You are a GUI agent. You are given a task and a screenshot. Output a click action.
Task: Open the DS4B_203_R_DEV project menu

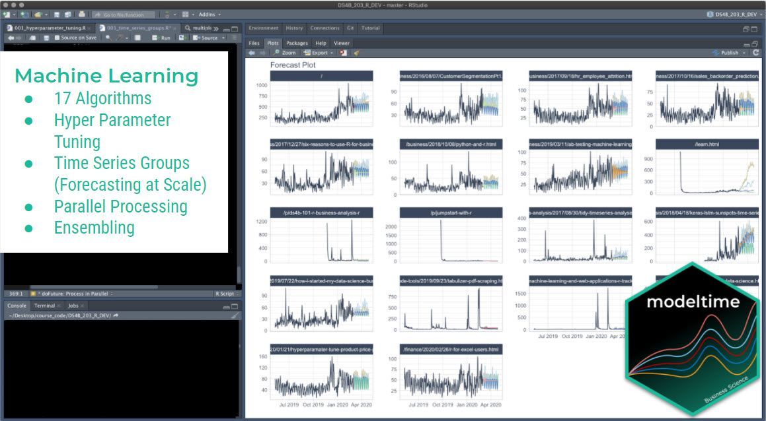click(734, 15)
